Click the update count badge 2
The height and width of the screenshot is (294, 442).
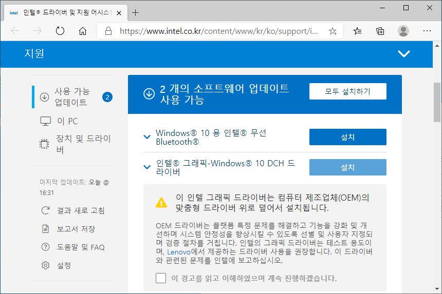click(107, 97)
